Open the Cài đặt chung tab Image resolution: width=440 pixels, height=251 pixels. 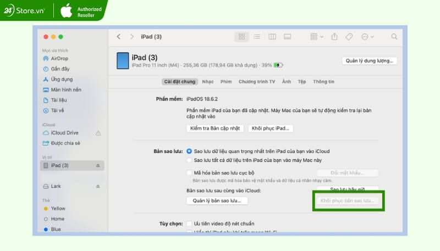point(180,81)
